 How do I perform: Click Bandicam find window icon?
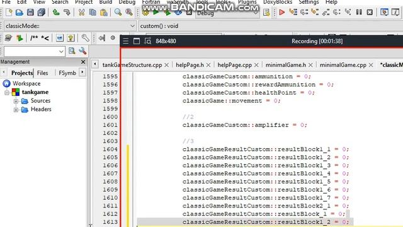click(147, 41)
